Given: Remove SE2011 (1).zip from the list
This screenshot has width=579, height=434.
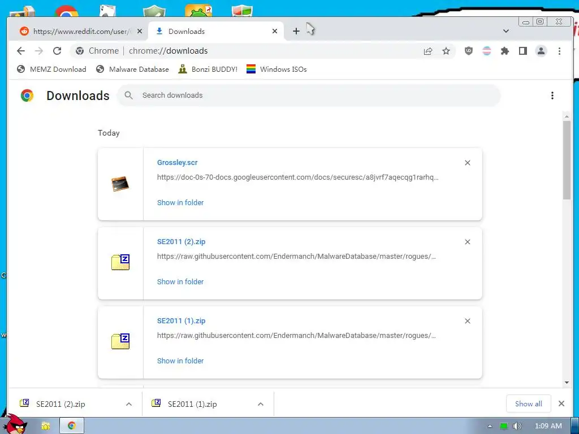Looking at the screenshot, I should tap(468, 321).
